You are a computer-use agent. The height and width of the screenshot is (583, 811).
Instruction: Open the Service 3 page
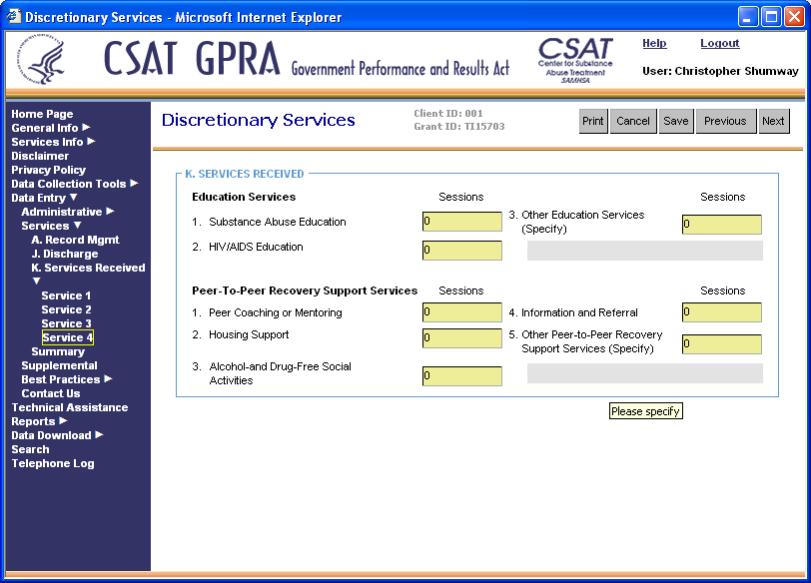click(x=66, y=323)
